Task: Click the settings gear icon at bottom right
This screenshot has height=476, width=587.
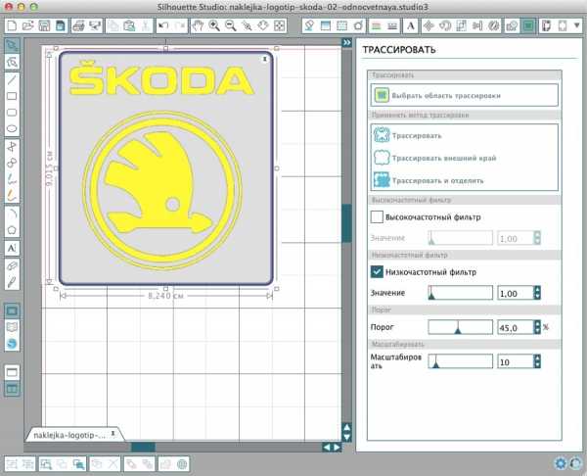Action: [561, 463]
